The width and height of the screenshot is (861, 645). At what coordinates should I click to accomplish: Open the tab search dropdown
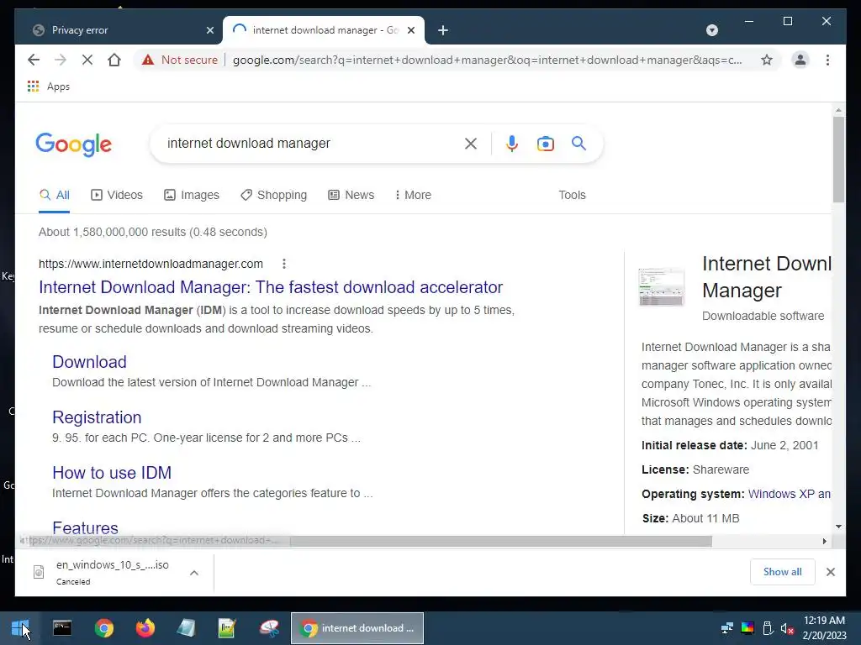point(711,30)
